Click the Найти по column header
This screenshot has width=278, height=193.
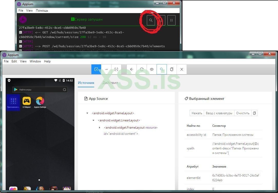click(193, 126)
